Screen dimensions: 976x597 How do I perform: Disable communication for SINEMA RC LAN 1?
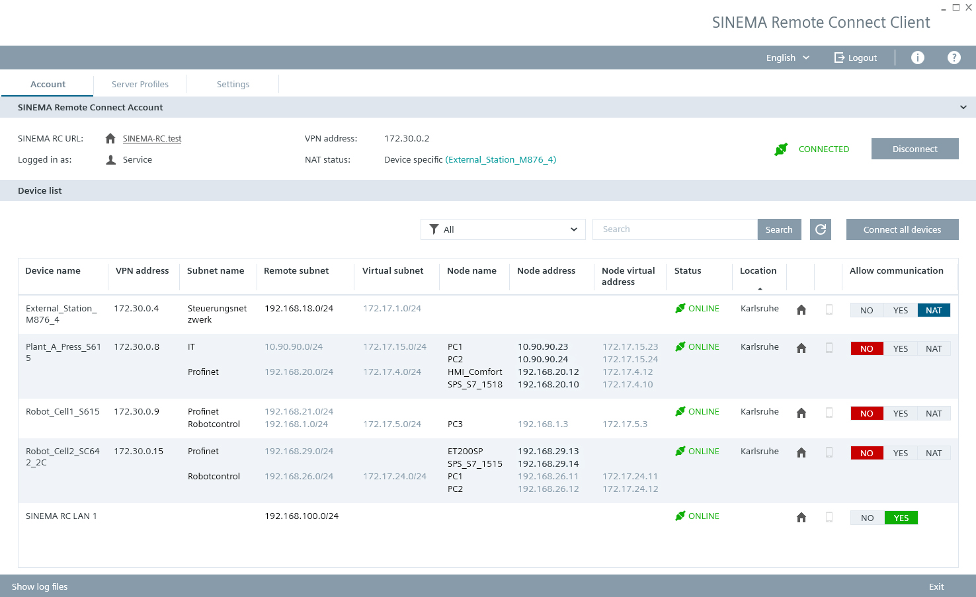(866, 517)
